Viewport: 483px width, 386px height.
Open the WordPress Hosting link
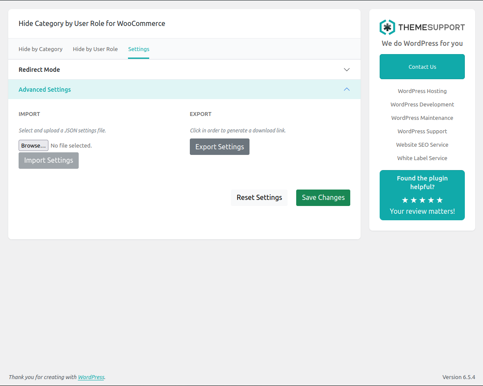point(422,91)
